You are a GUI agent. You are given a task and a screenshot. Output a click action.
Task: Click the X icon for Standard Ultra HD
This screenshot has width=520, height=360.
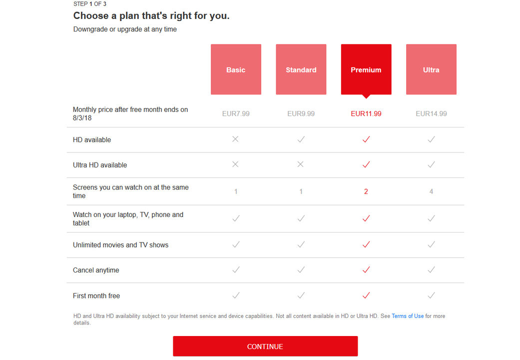pos(300,164)
